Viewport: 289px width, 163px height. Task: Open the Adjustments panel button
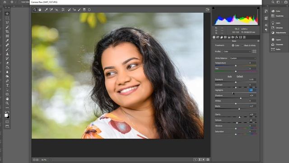point(279,33)
